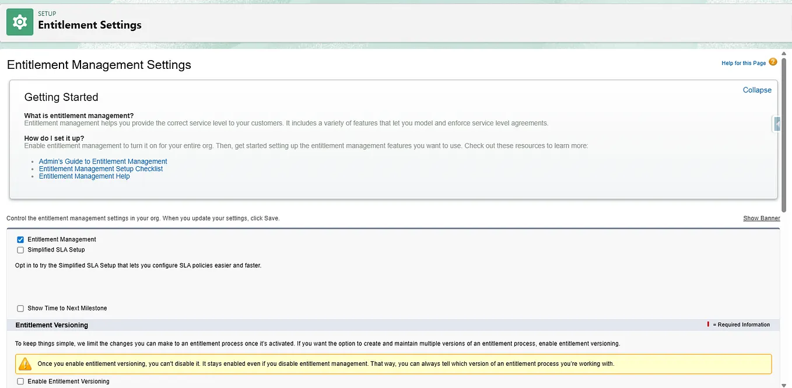Viewport: 792px width, 388px height.
Task: Uncheck the Entitlement Management checkbox
Action: (x=20, y=239)
